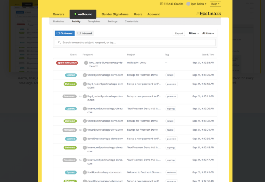
Task: Click recipient fred@postmarkapp-demo.com
Action: pos(104,172)
